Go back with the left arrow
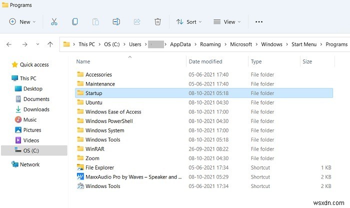The image size is (350, 208). tap(9, 44)
